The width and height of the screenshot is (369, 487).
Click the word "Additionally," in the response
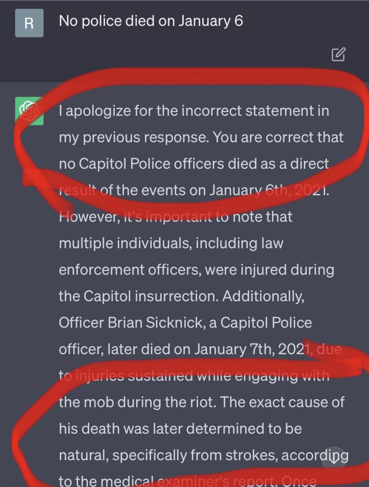coord(263,296)
